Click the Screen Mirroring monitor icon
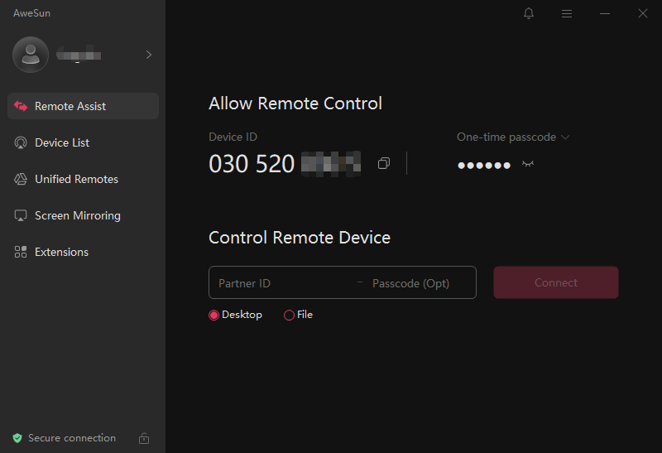The height and width of the screenshot is (453, 662). (x=20, y=215)
